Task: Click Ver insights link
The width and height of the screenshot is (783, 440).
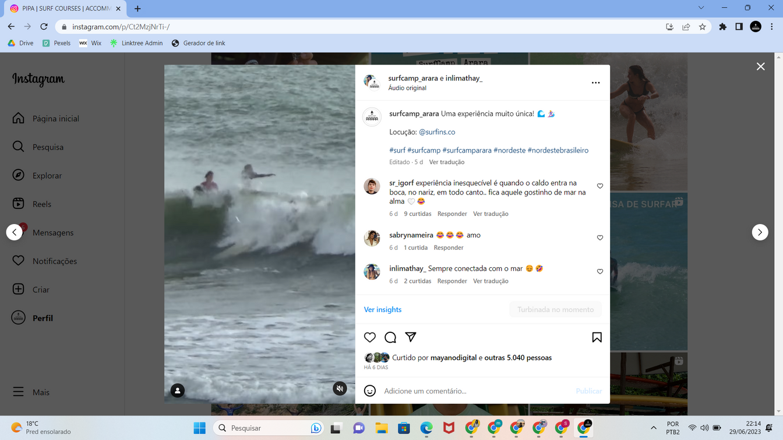Action: tap(383, 310)
